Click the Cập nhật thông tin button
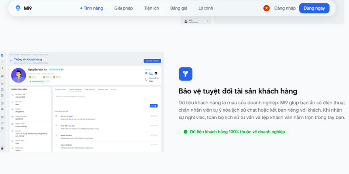 pyautogui.click(x=153, y=61)
